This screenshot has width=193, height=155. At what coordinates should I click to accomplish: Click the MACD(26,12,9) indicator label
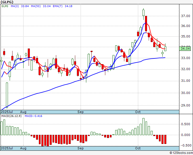click(11, 116)
